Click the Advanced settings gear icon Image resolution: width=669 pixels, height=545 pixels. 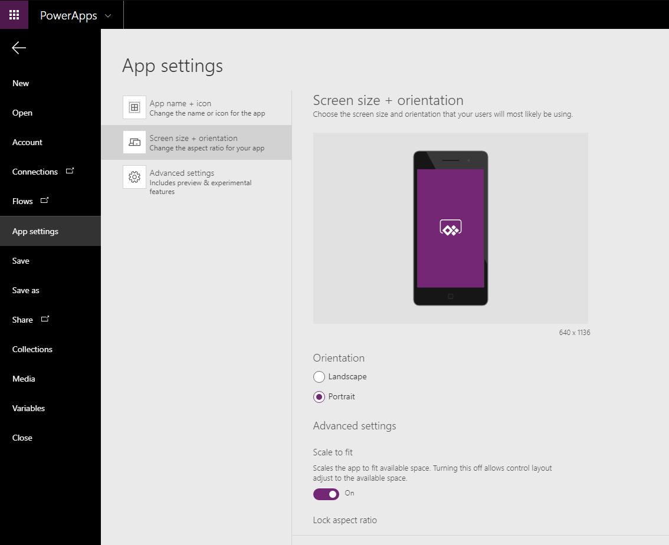[135, 177]
